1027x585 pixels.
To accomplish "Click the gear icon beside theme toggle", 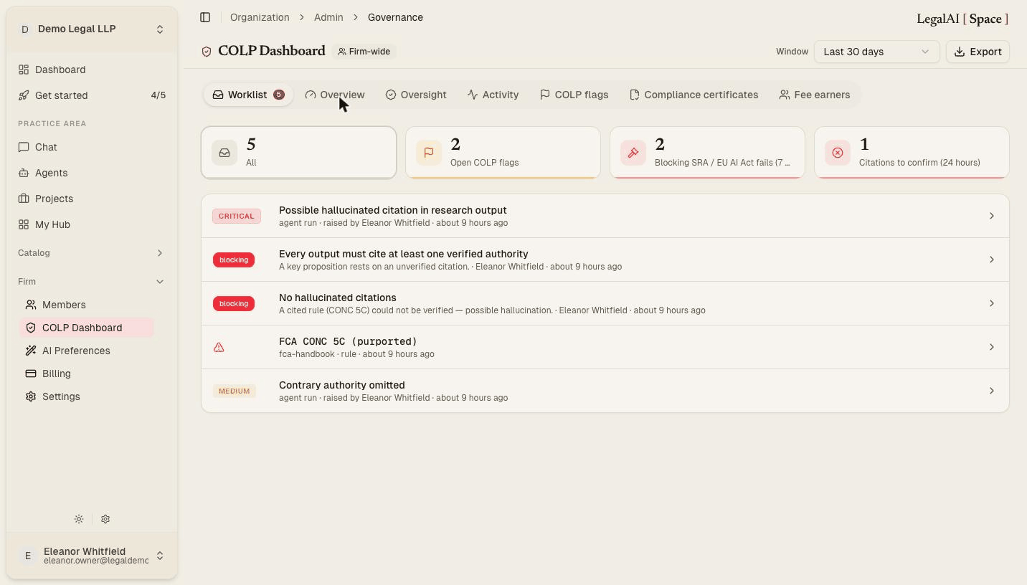I will click(105, 519).
